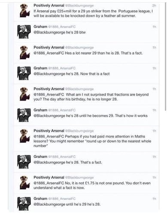Open Positively Arsenal name on feather tweet
Screen dimensions: 167x215
[49, 6]
